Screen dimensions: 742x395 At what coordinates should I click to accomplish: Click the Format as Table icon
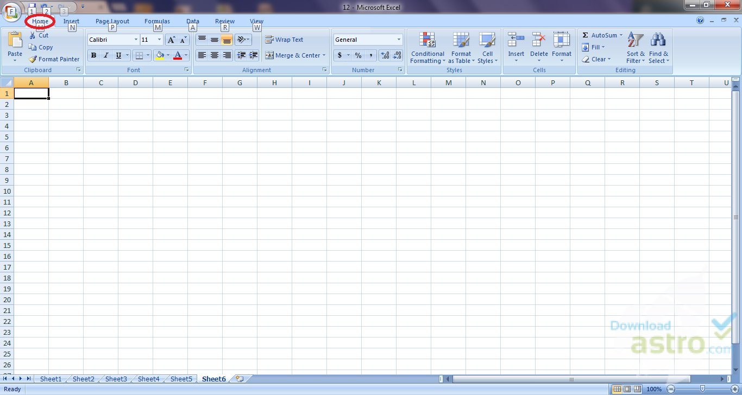pyautogui.click(x=461, y=41)
